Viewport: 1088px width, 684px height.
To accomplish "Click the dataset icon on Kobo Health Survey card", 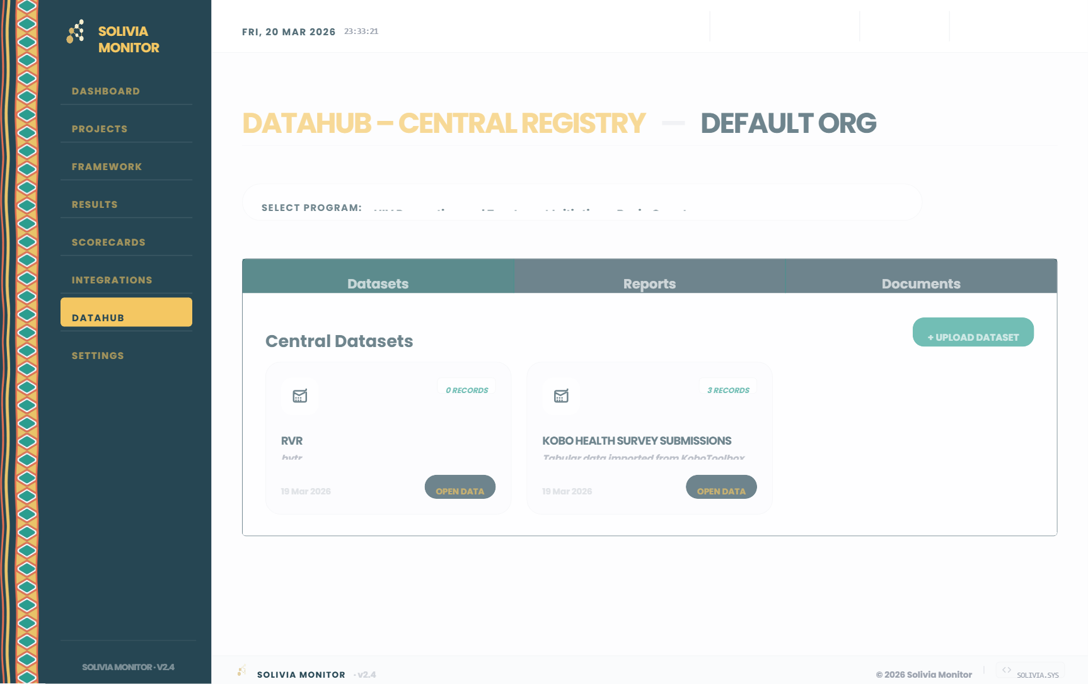I will [x=560, y=396].
